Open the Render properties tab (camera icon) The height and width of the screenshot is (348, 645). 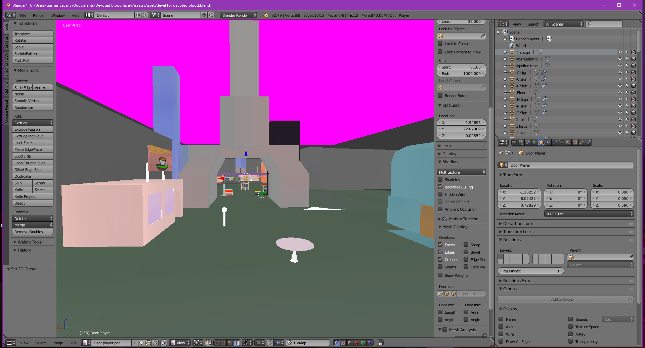pos(514,142)
